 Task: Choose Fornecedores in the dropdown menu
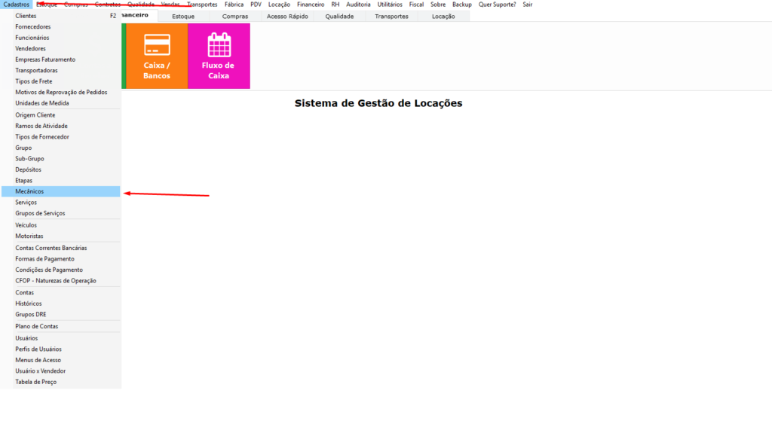click(x=33, y=26)
